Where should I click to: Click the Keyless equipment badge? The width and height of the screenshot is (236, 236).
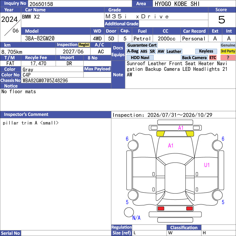coord(206,51)
